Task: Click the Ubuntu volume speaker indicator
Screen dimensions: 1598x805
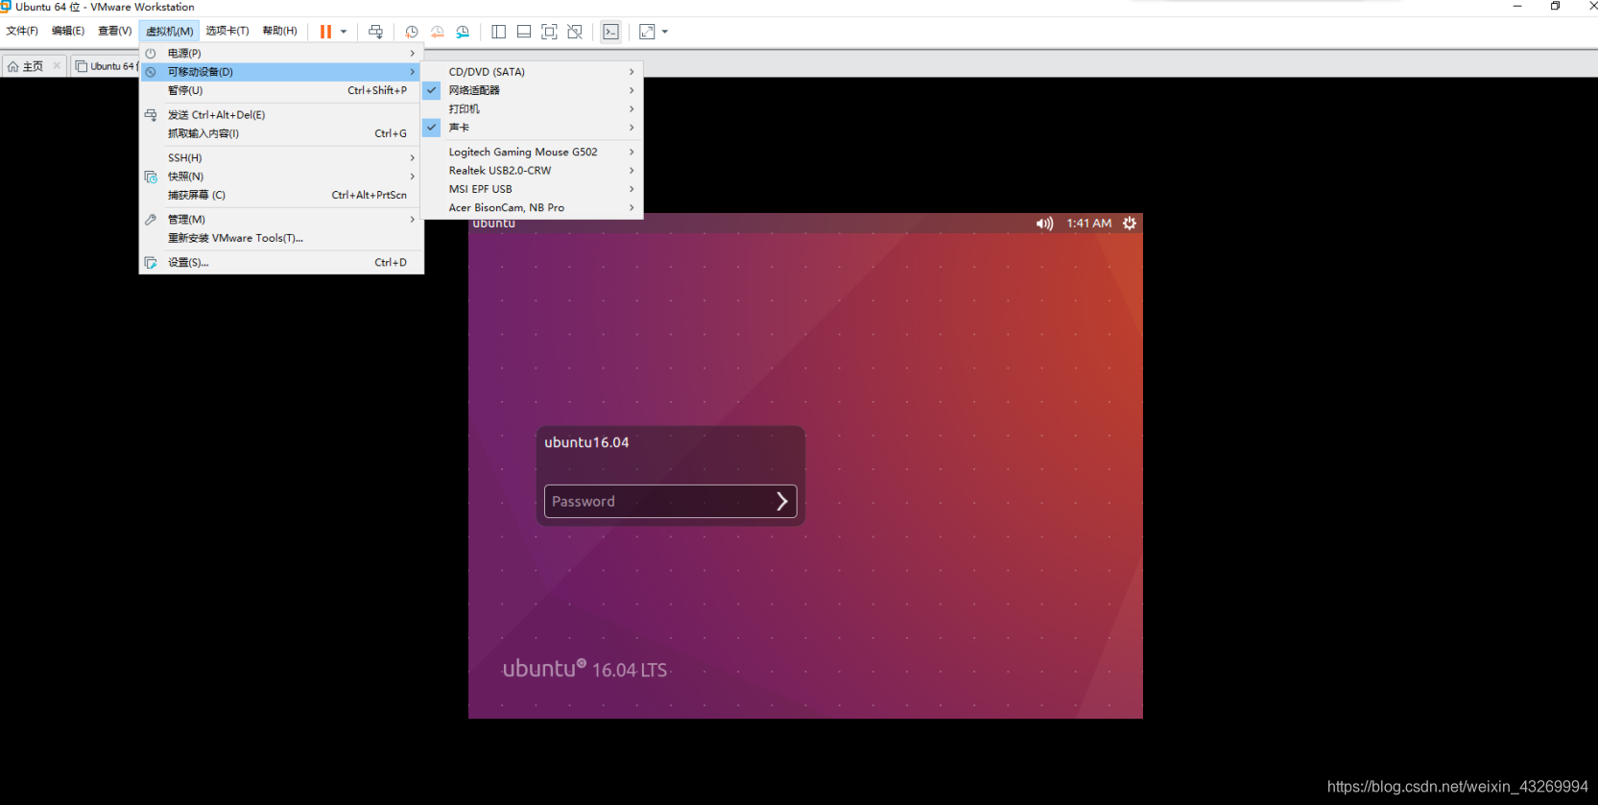Action: [1044, 224]
